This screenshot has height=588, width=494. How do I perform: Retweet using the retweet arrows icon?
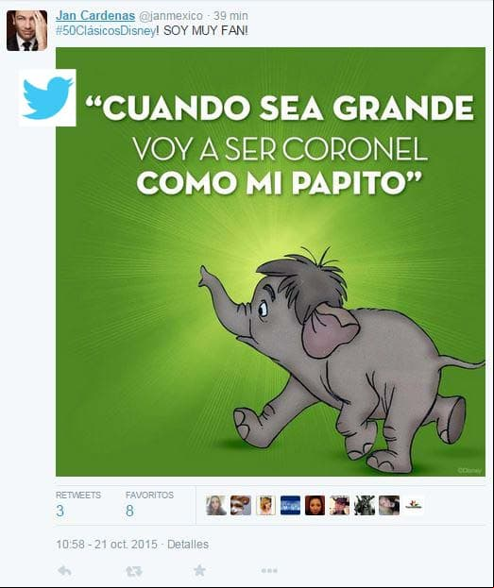click(134, 571)
